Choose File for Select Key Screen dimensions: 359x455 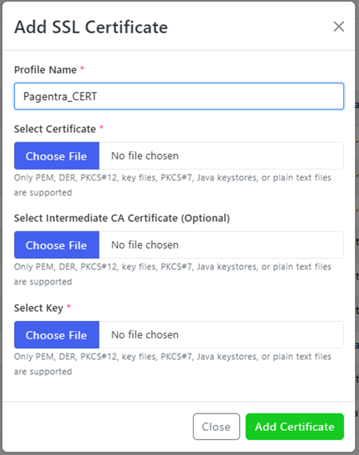click(57, 335)
